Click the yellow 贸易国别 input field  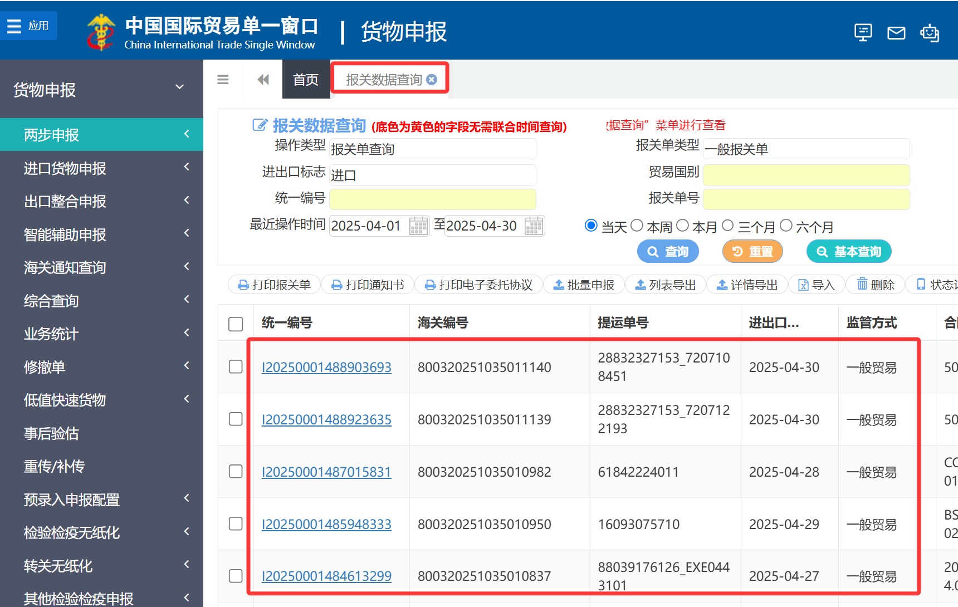coord(807,175)
